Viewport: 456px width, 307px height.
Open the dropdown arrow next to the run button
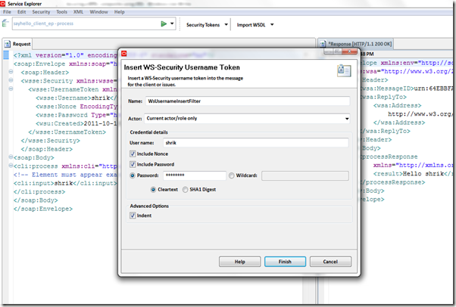coord(172,23)
